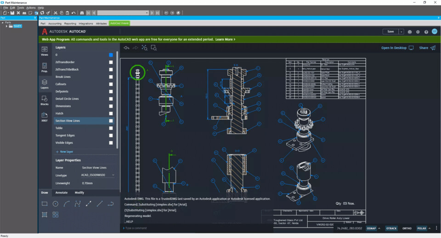Open the record selector combo box in toolbar

(x=123, y=13)
